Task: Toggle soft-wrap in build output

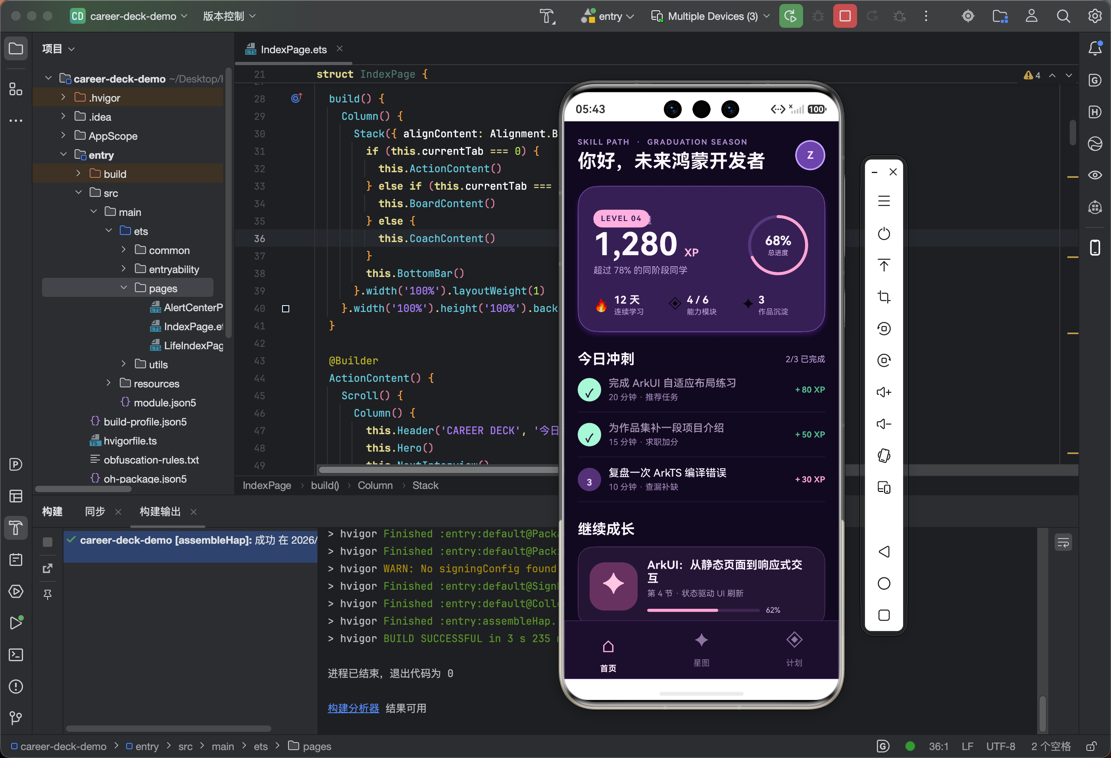Action: 1063,543
